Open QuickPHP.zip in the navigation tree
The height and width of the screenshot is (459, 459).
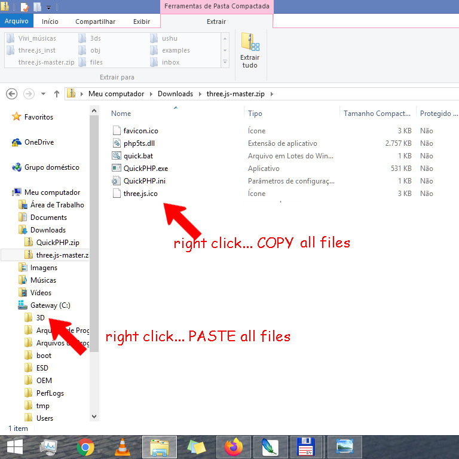[57, 243]
